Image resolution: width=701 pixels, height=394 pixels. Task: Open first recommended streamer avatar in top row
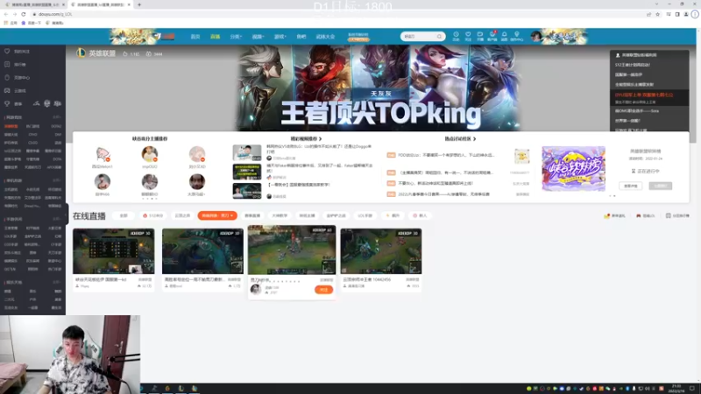103,154
